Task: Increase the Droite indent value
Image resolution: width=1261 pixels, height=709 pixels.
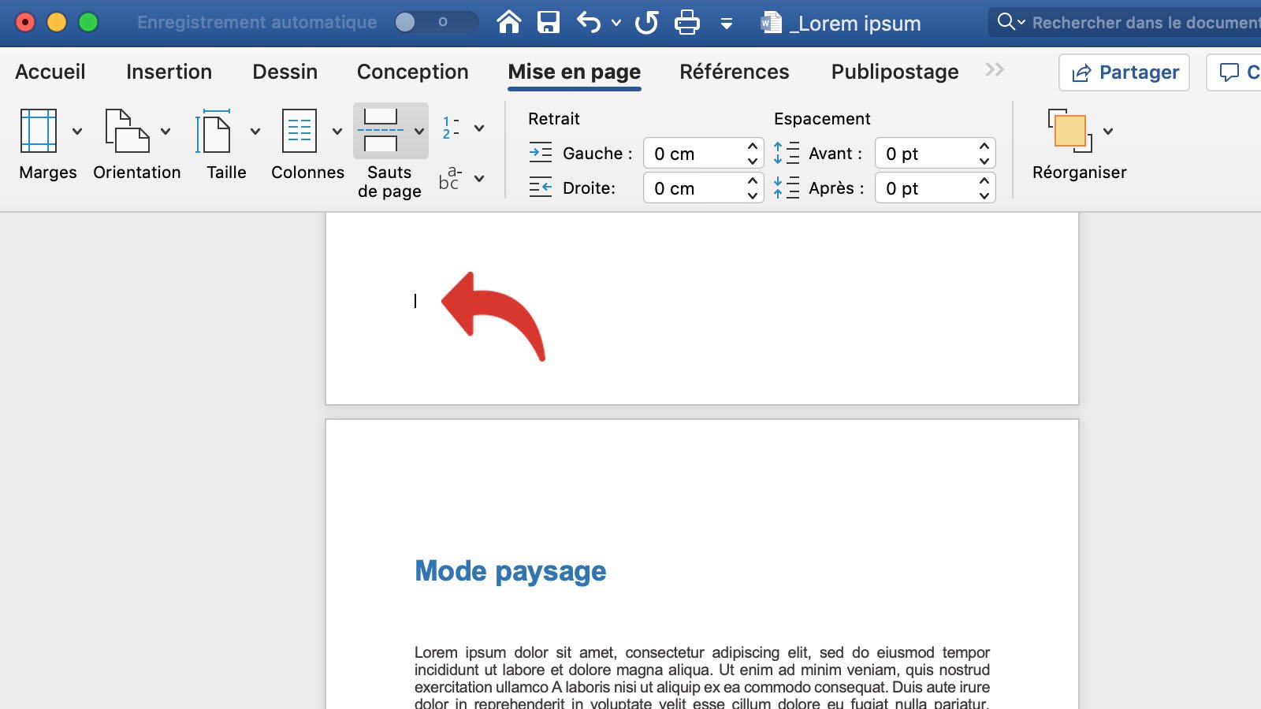Action: [753, 181]
